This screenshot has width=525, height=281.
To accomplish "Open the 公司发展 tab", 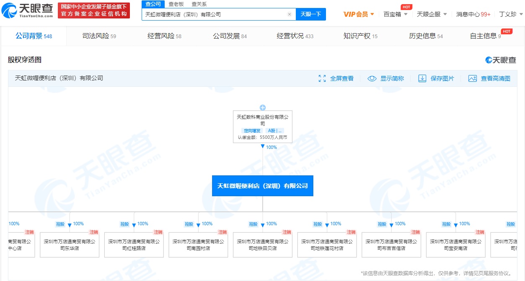I will coord(230,36).
